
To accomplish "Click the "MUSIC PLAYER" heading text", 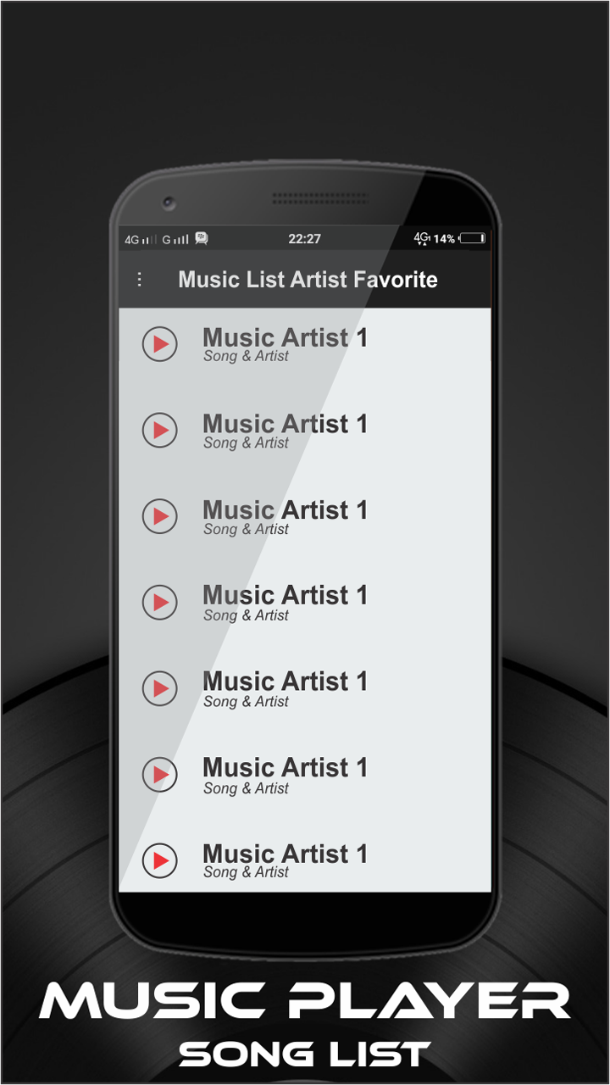I will point(305,1002).
